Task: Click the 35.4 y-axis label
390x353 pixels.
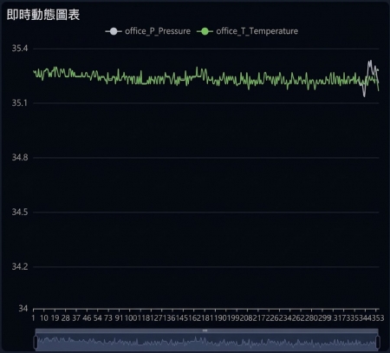Action: 20,49
